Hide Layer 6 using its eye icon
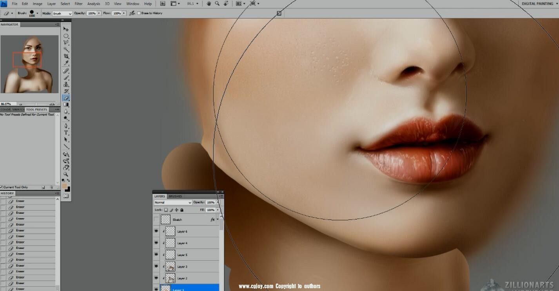 [156, 231]
